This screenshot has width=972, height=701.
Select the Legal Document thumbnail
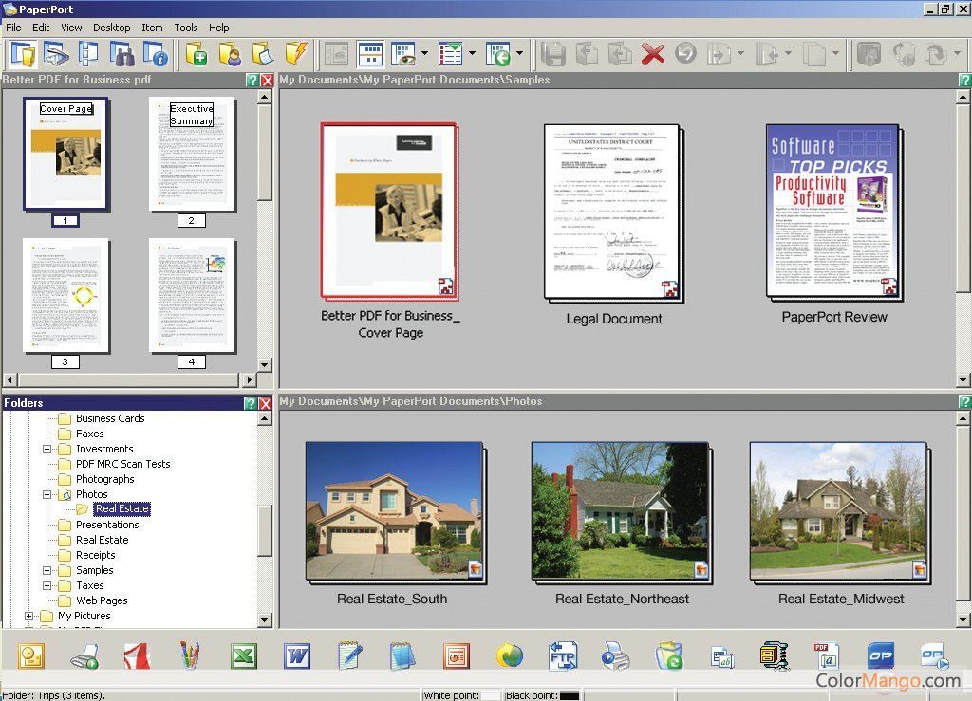click(613, 212)
